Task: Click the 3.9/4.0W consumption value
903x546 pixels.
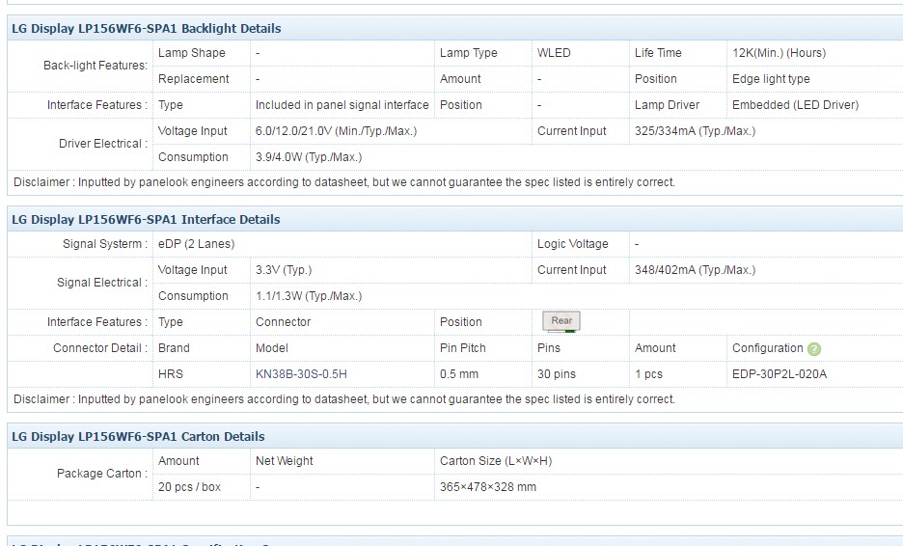Action: (309, 156)
